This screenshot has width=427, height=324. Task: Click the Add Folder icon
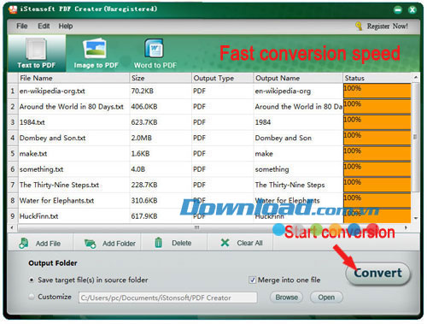pos(91,244)
